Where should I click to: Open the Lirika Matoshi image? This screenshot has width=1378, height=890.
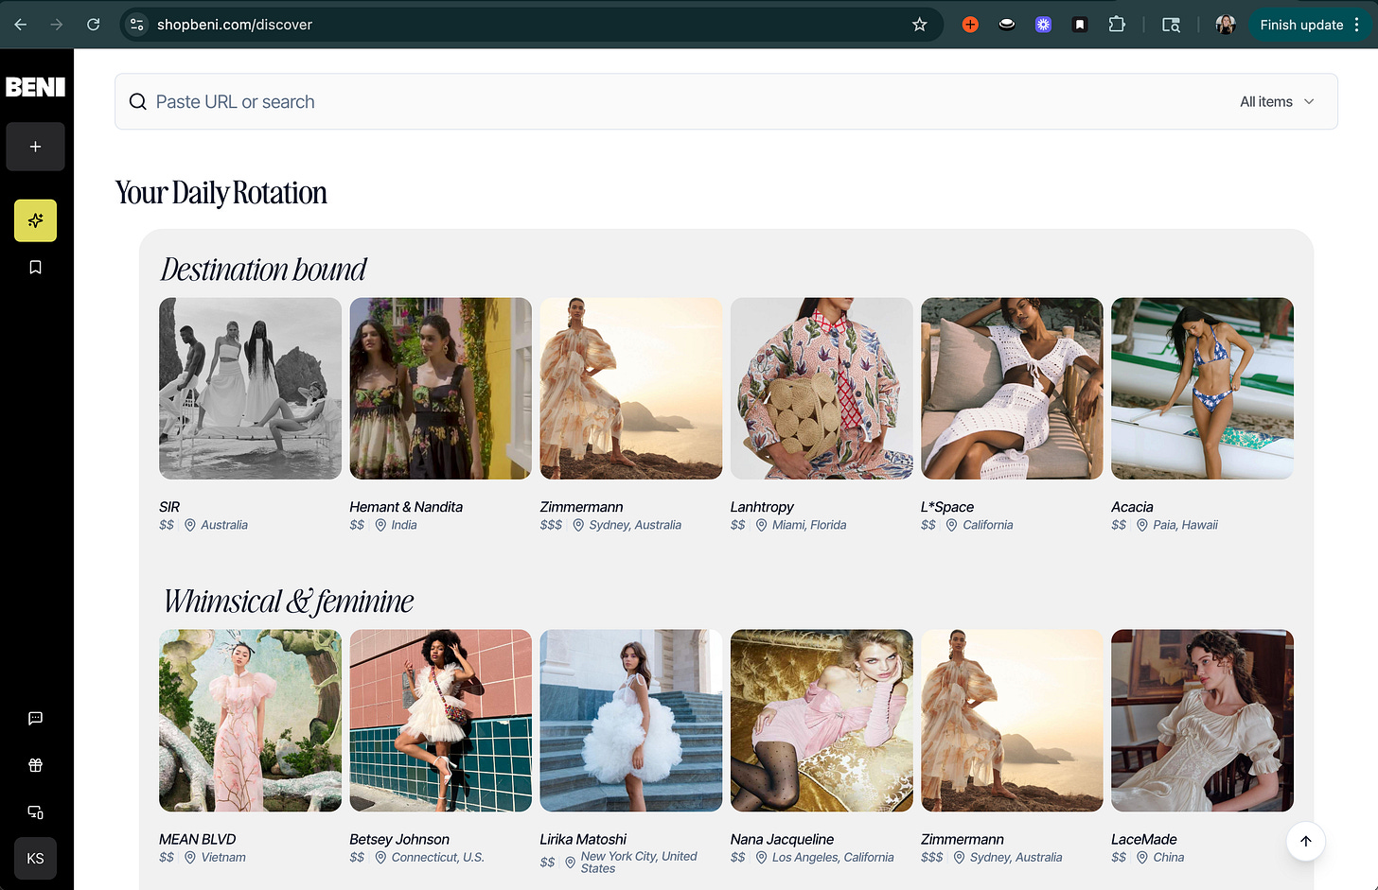(631, 721)
